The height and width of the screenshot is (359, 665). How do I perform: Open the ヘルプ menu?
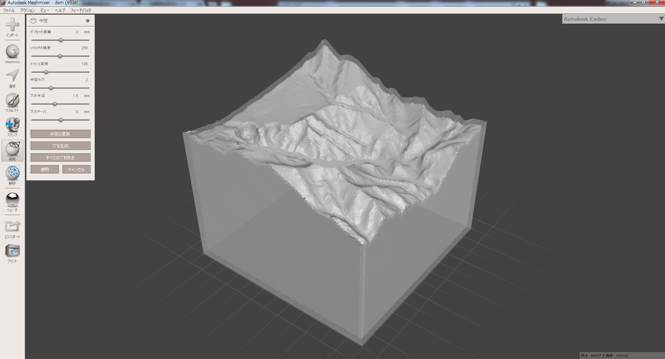[60, 11]
